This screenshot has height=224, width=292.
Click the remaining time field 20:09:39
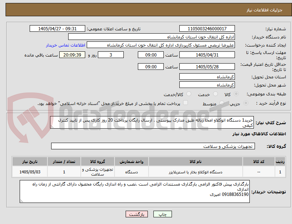click(x=72, y=55)
